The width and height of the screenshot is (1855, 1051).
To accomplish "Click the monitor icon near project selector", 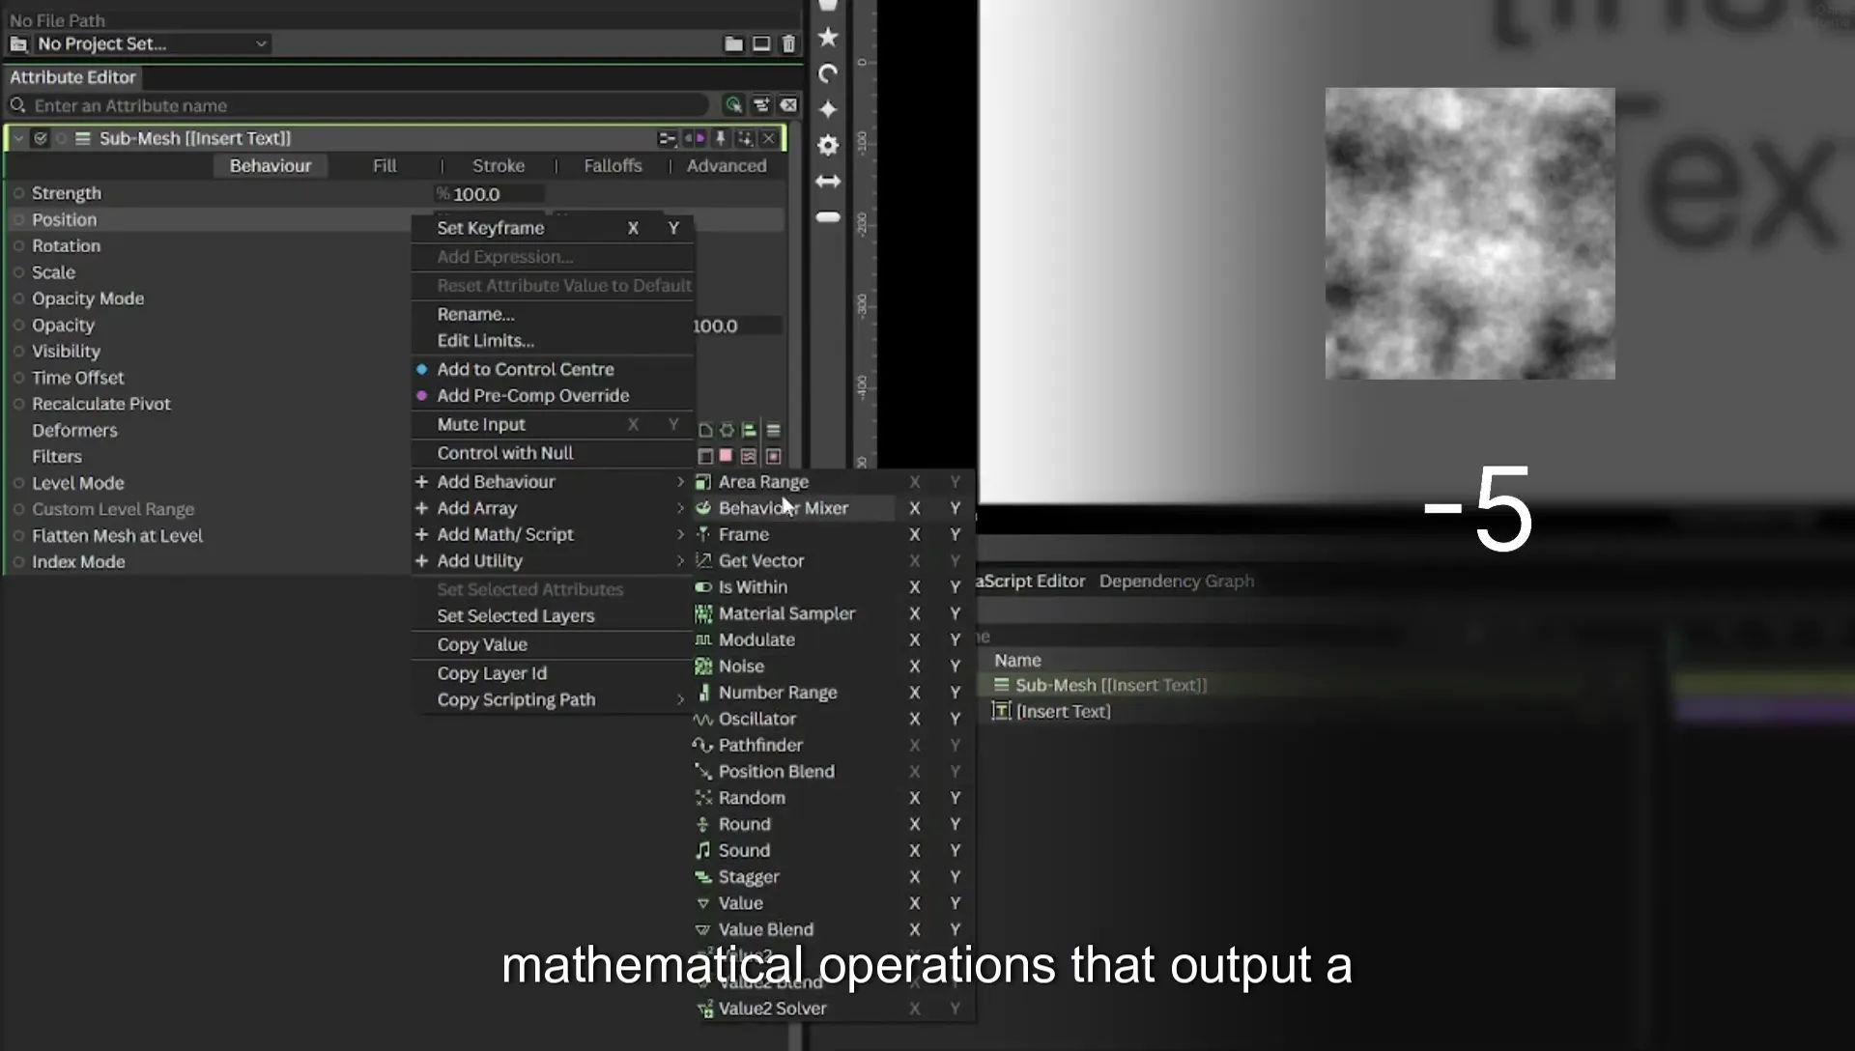I will [761, 43].
